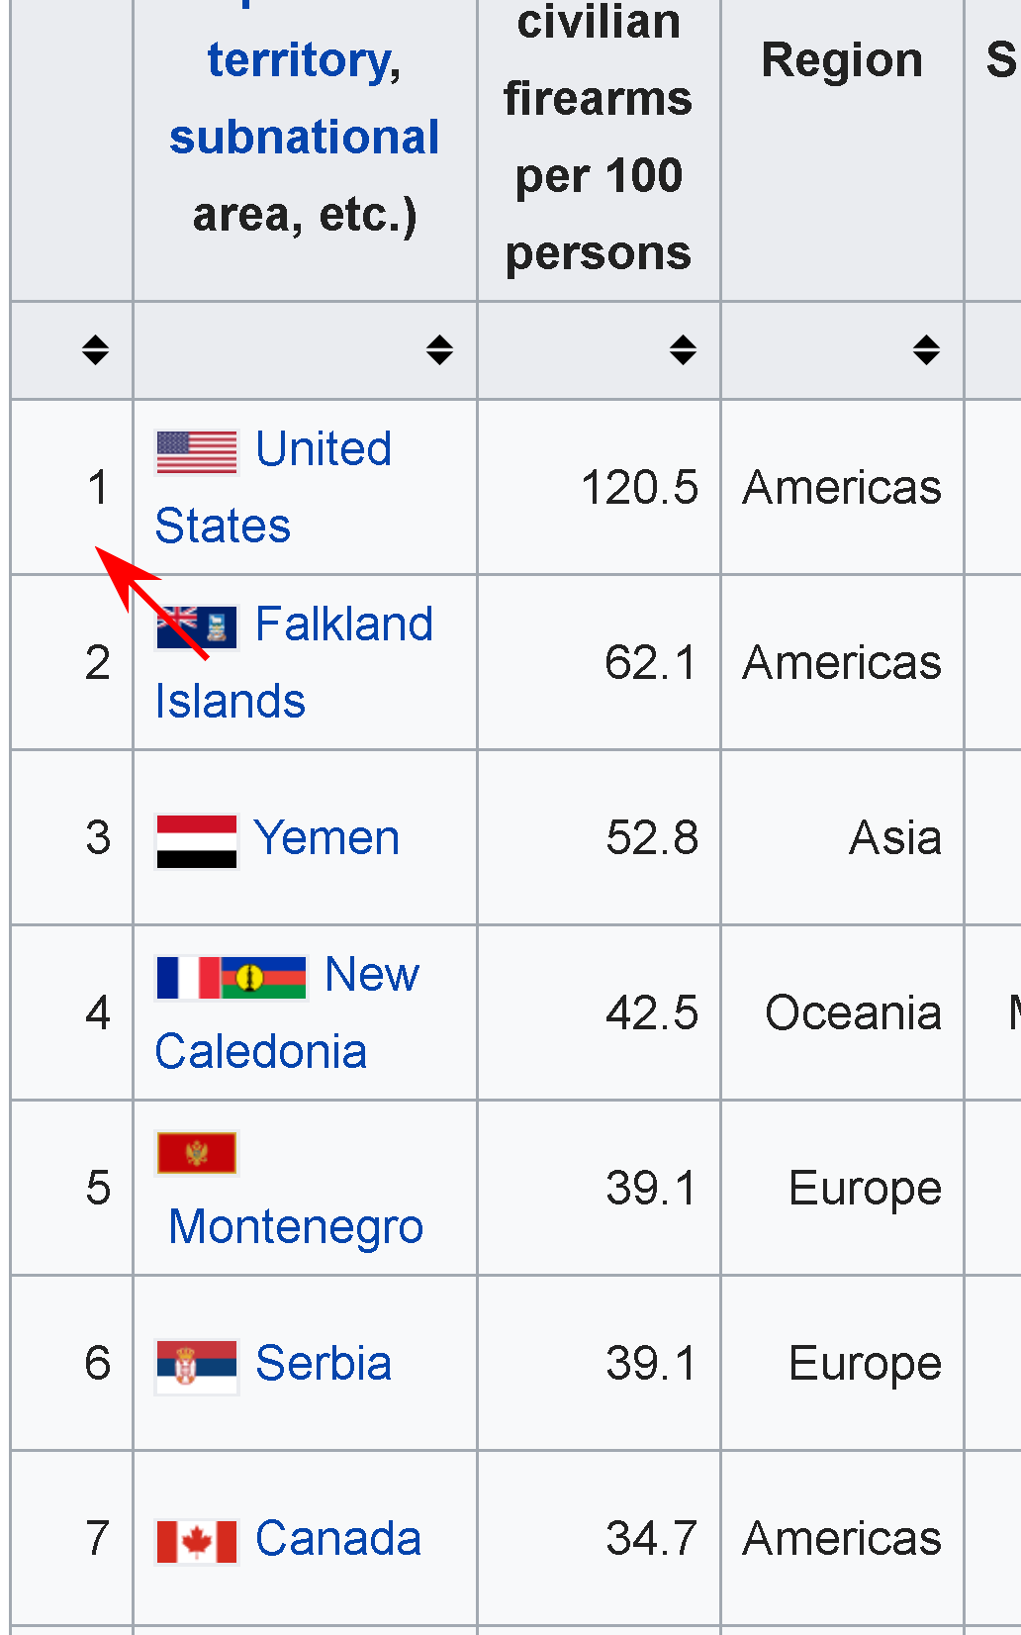This screenshot has height=1635, width=1021.
Task: Click the United States flag icon
Action: (197, 452)
